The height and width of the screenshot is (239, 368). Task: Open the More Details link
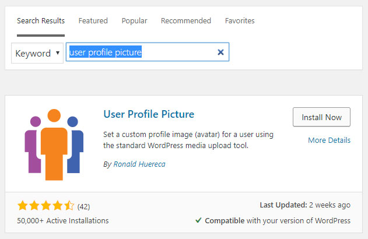(x=329, y=140)
